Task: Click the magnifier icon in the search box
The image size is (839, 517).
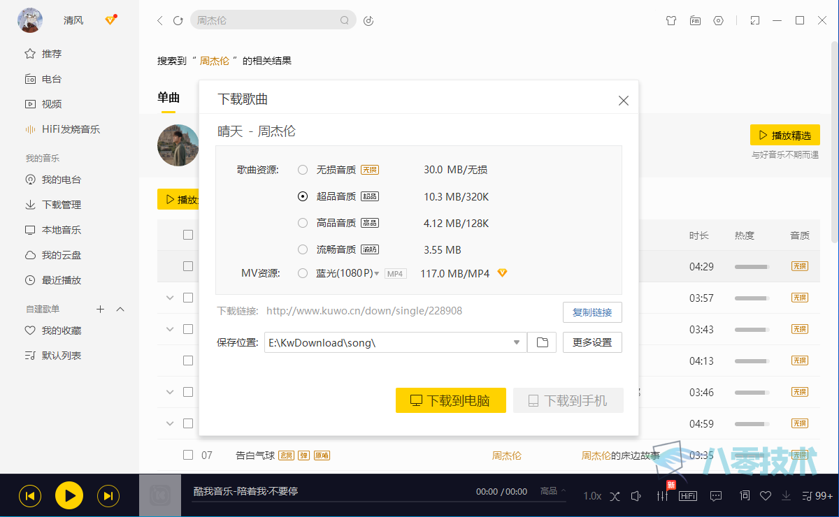Action: [x=345, y=20]
